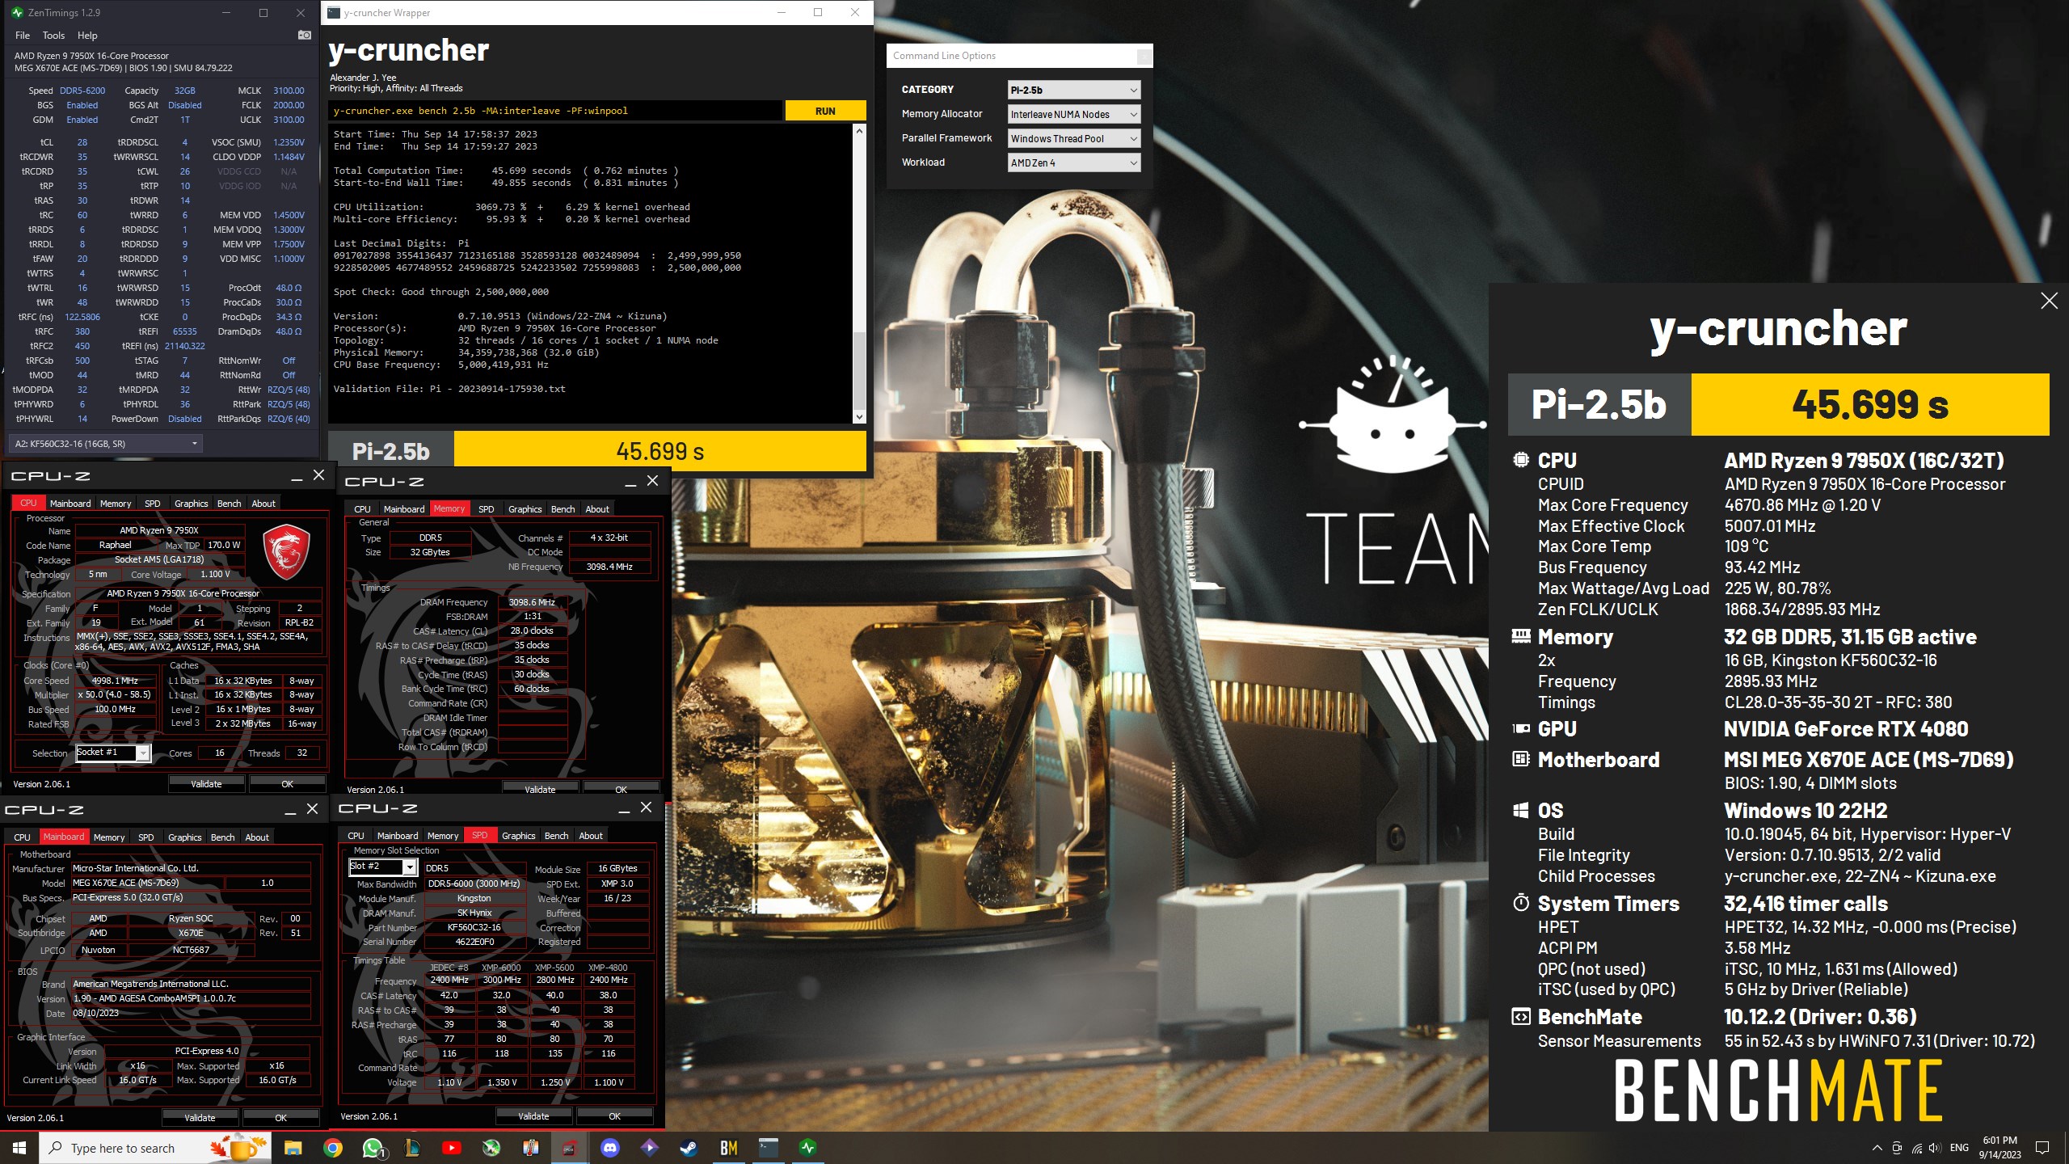Click the y-cruncher command line text field
The image size is (2069, 1164).
554,111
